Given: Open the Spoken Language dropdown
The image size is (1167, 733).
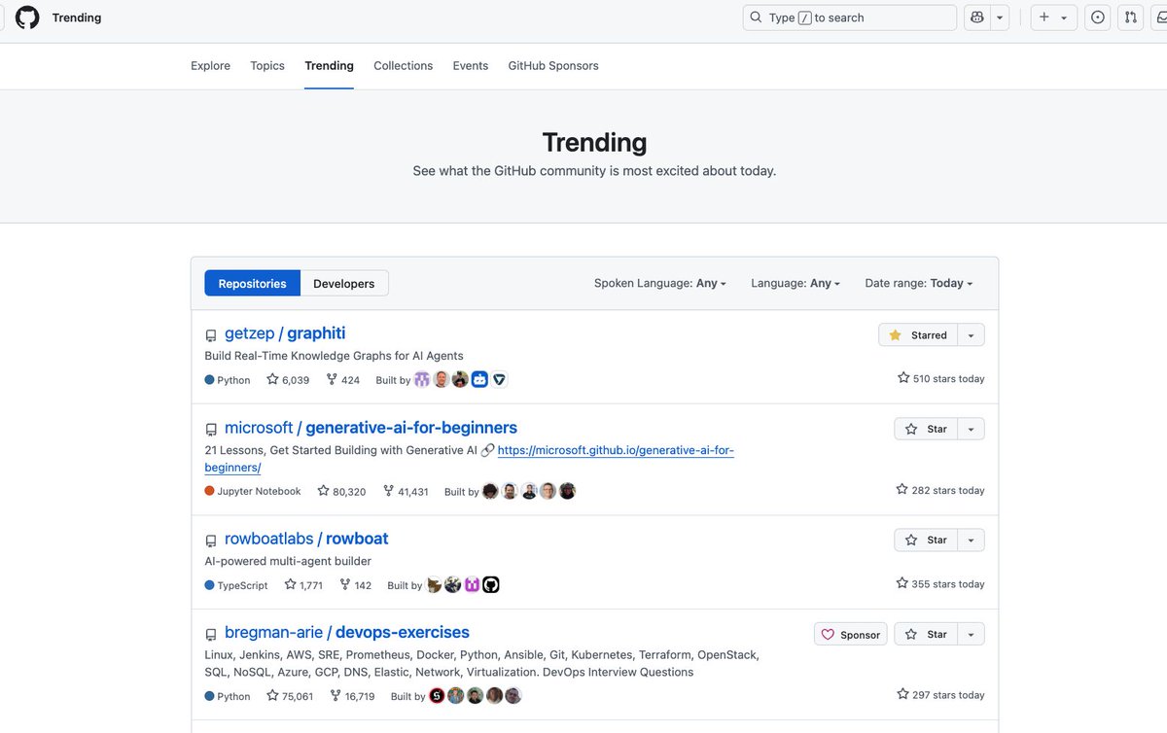Looking at the screenshot, I should (660, 284).
